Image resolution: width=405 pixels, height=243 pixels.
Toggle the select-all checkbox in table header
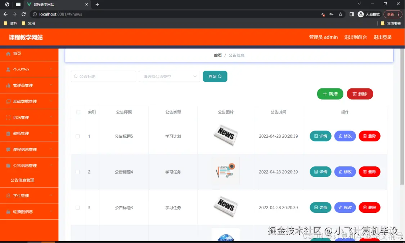pyautogui.click(x=78, y=112)
